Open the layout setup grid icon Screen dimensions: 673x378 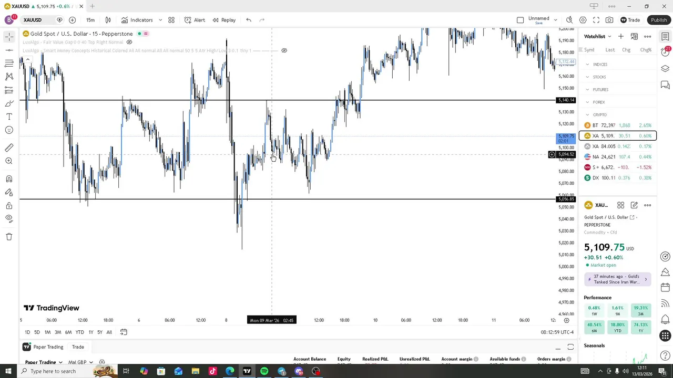pyautogui.click(x=171, y=20)
